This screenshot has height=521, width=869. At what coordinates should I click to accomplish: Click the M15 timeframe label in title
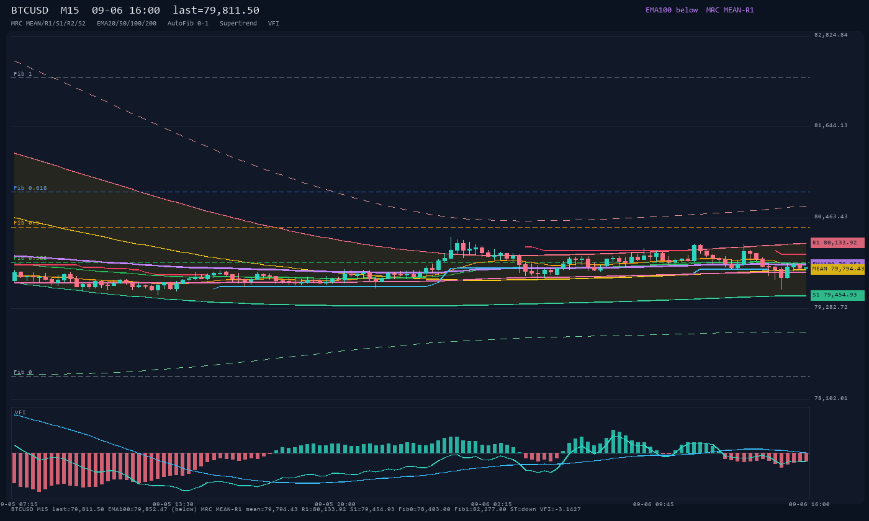click(x=70, y=11)
